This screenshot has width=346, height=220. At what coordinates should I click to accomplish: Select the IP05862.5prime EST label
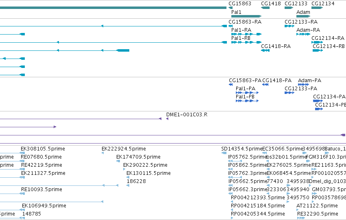[x=247, y=165]
